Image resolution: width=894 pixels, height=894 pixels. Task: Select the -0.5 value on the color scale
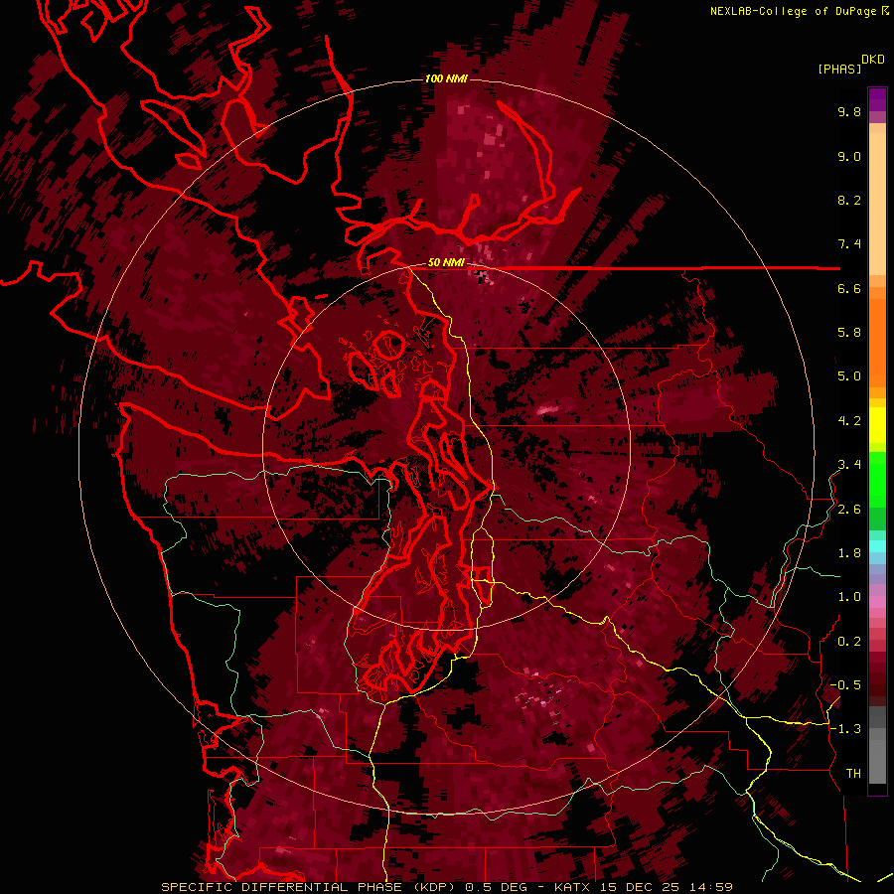click(x=845, y=685)
